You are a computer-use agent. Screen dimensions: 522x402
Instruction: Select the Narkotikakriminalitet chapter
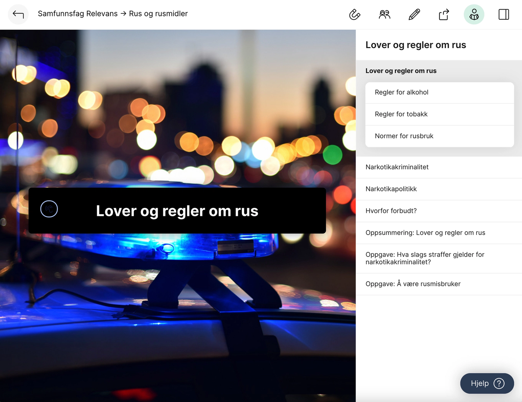point(439,167)
